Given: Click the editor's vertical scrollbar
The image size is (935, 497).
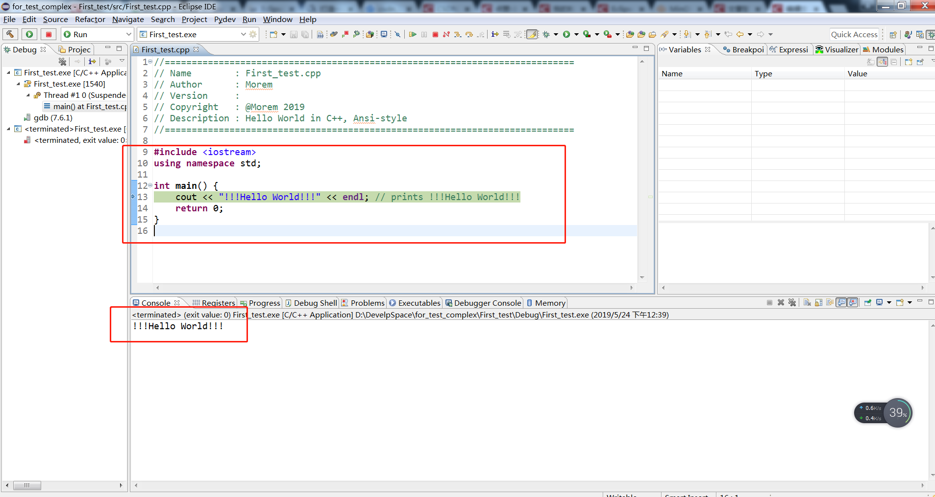Looking at the screenshot, I should pyautogui.click(x=642, y=171).
